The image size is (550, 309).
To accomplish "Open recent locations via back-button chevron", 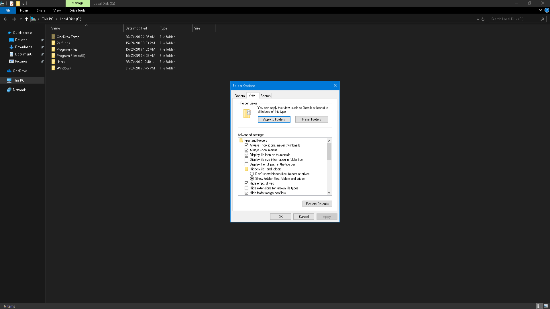I will point(20,19).
